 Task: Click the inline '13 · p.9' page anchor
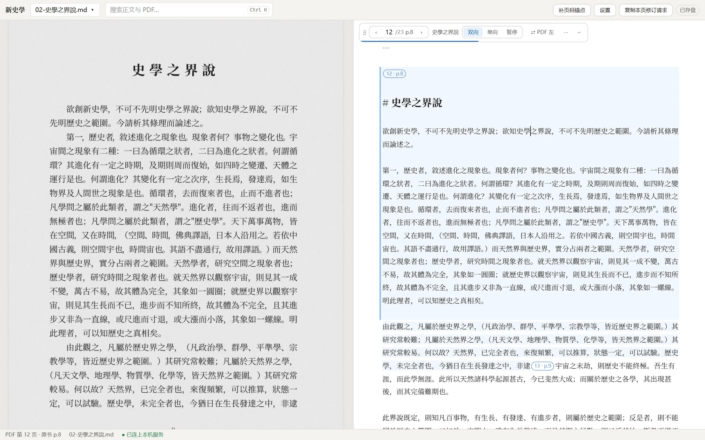(542, 366)
